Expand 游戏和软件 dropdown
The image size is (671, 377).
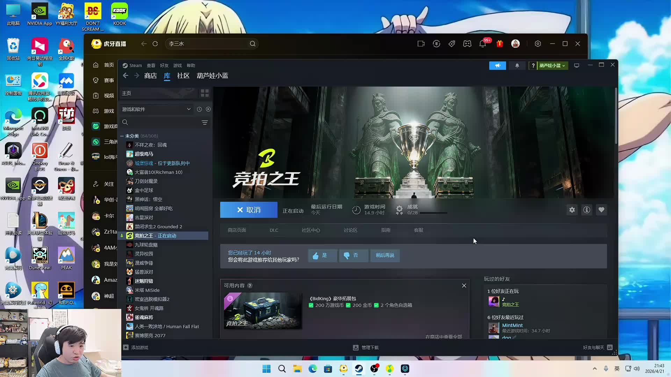[189, 109]
